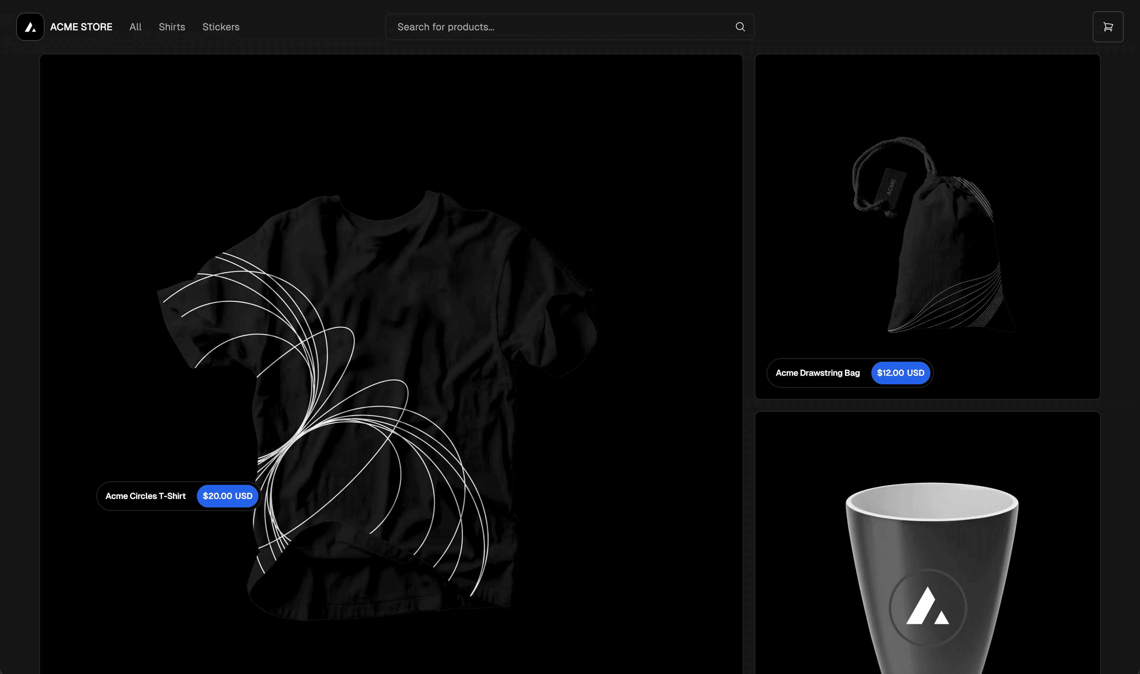1140x674 pixels.
Task: Browse the Stickers category
Action: click(x=221, y=27)
